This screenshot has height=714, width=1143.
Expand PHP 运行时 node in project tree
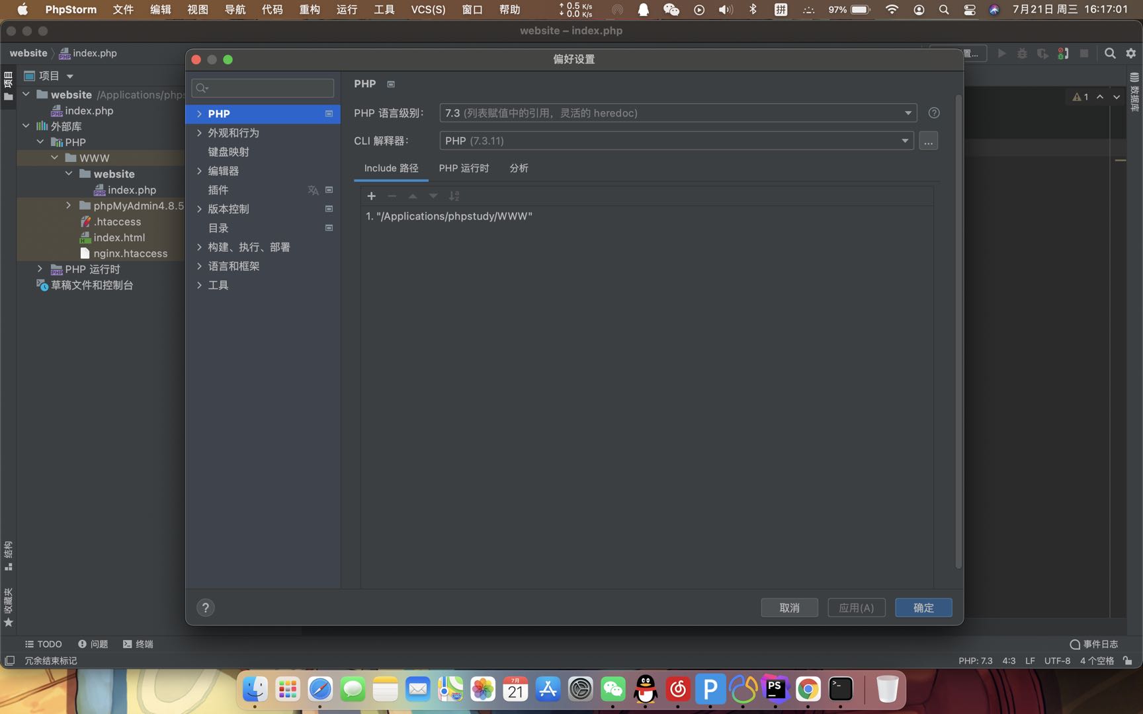point(40,269)
